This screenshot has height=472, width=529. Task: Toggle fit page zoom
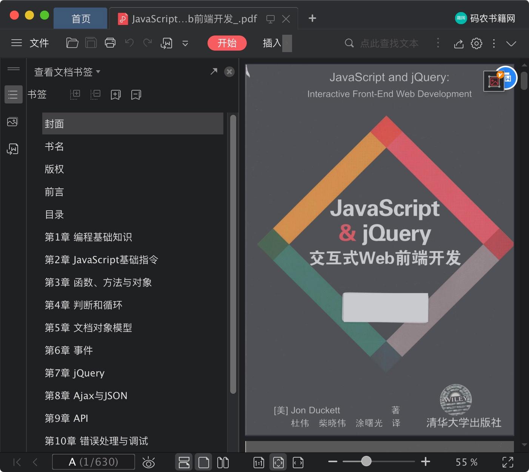tap(278, 462)
